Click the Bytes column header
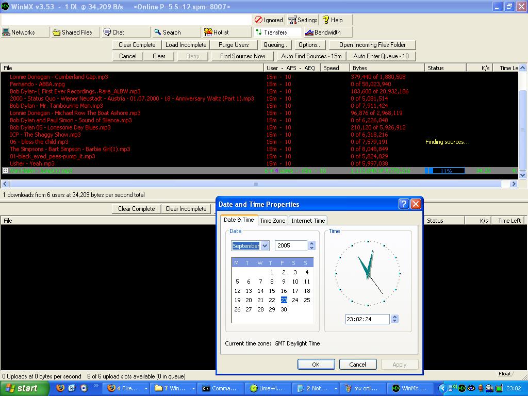 (387, 68)
